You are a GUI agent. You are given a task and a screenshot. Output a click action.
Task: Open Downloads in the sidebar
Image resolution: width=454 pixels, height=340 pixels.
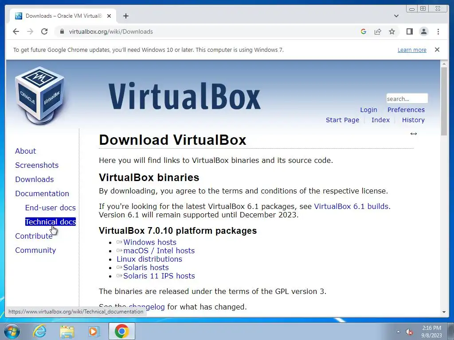35,179
